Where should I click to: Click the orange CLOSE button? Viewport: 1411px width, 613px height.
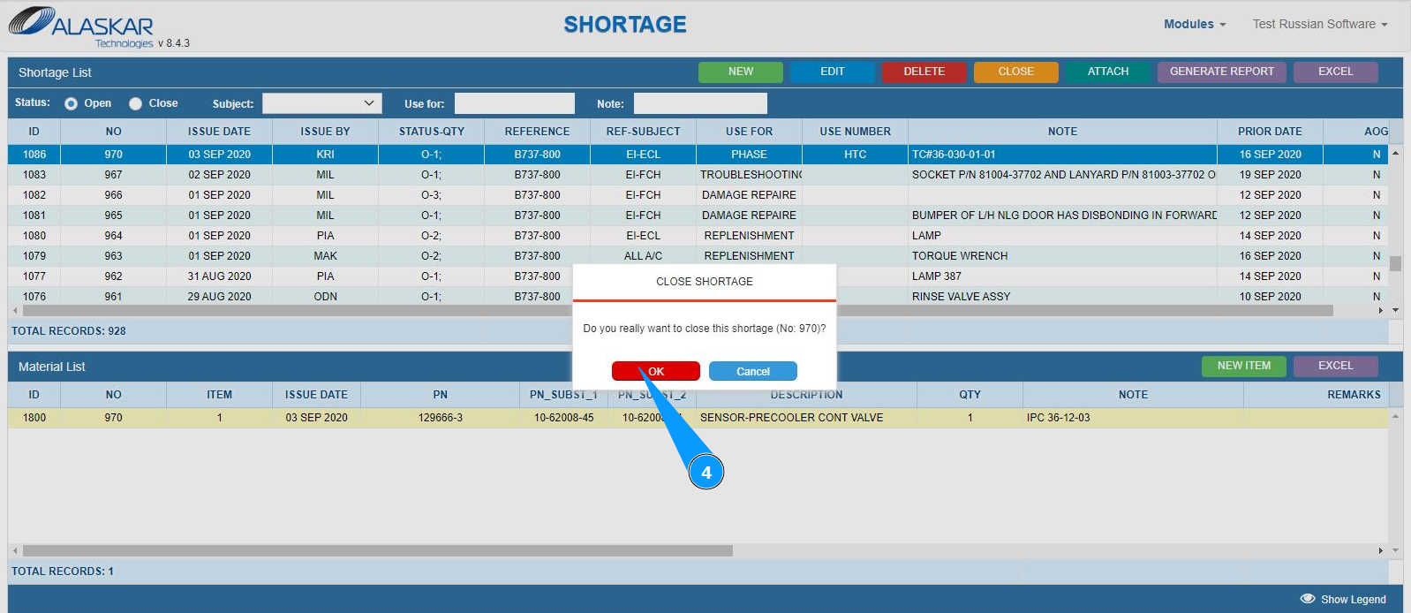pyautogui.click(x=1016, y=72)
